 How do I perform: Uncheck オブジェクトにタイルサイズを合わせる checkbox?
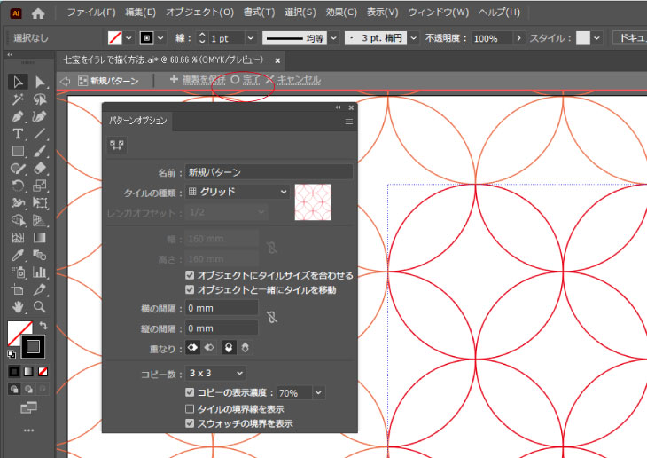tap(190, 276)
